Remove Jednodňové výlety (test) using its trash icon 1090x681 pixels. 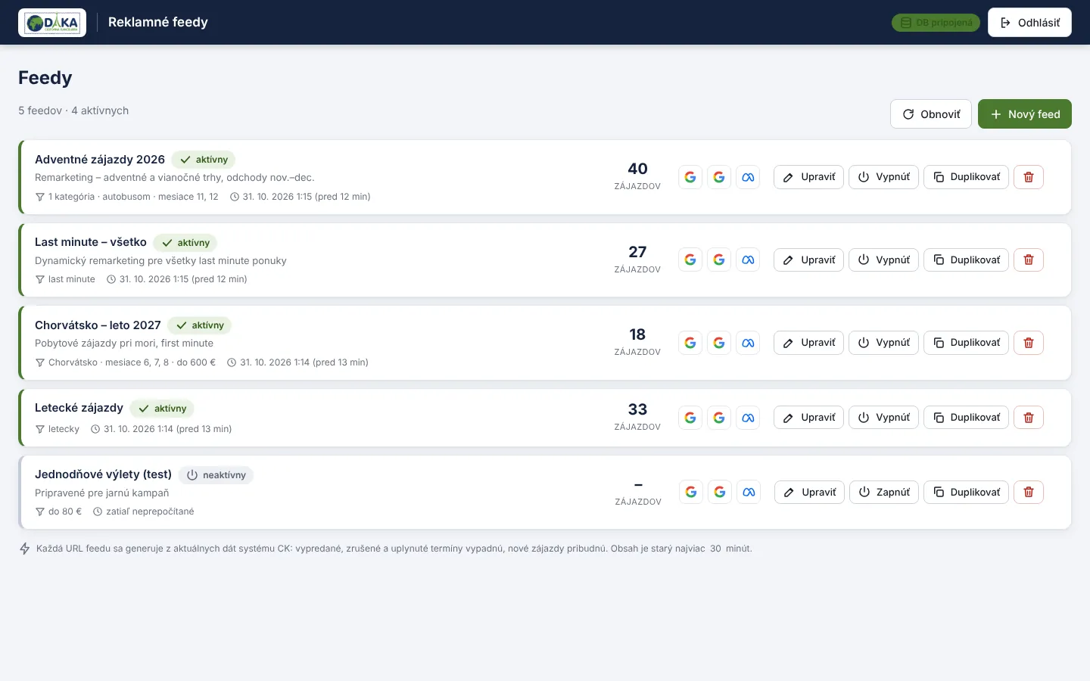[1029, 492]
